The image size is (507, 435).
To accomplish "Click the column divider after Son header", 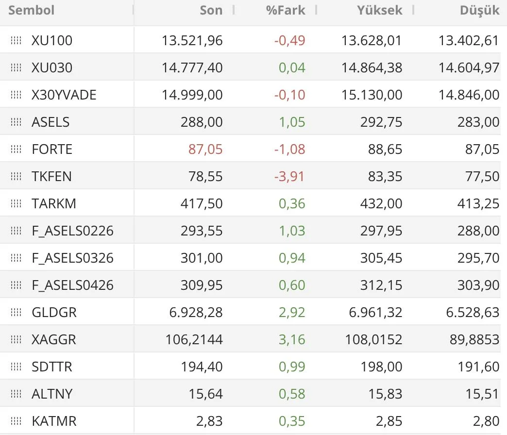I will [234, 10].
